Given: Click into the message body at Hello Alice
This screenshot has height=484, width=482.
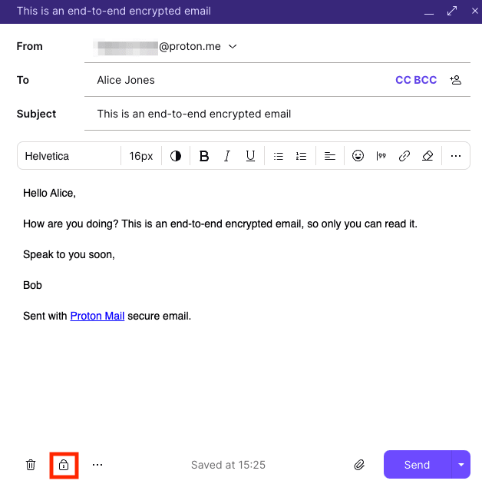Looking at the screenshot, I should pos(49,194).
